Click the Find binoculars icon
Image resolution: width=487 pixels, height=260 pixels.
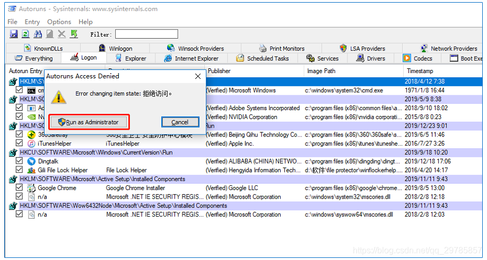tap(38, 34)
